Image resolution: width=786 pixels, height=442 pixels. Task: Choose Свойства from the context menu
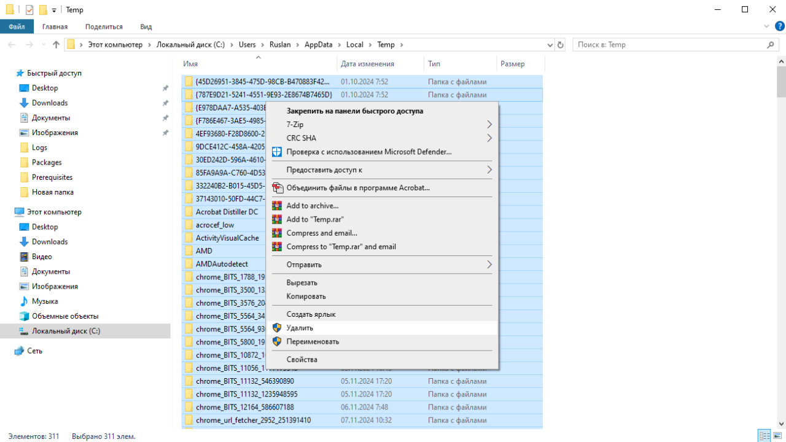pos(381,359)
